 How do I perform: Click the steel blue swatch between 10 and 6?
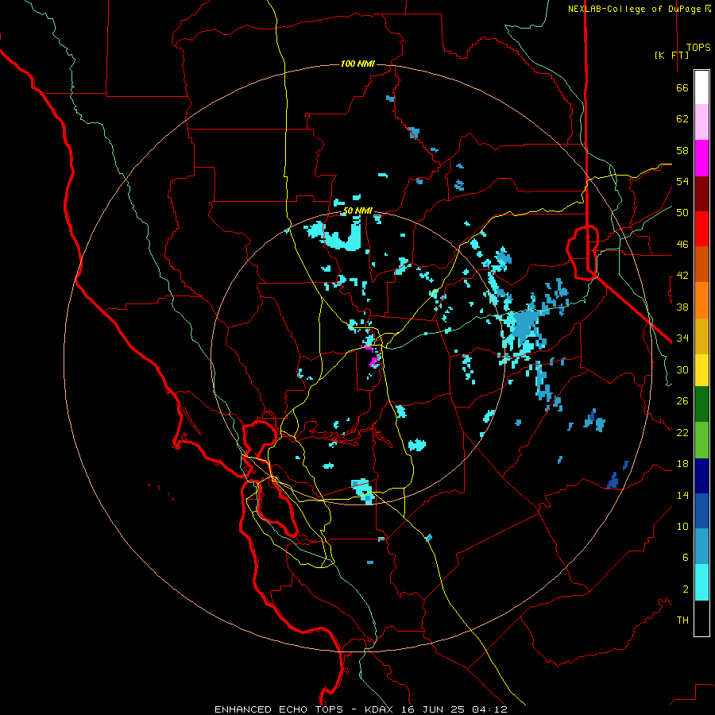701,547
